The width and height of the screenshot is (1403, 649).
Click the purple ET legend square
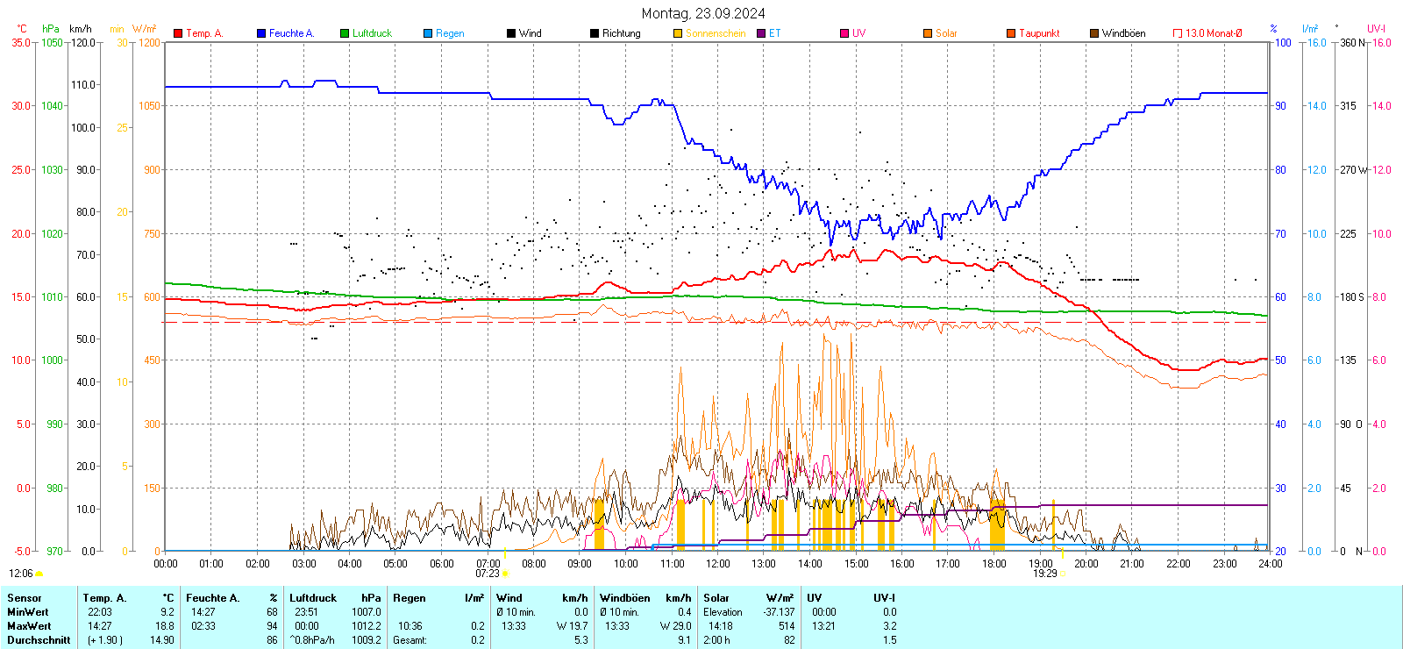coord(761,33)
